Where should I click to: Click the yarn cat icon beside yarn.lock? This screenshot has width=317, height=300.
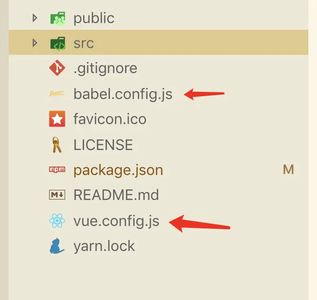[57, 247]
